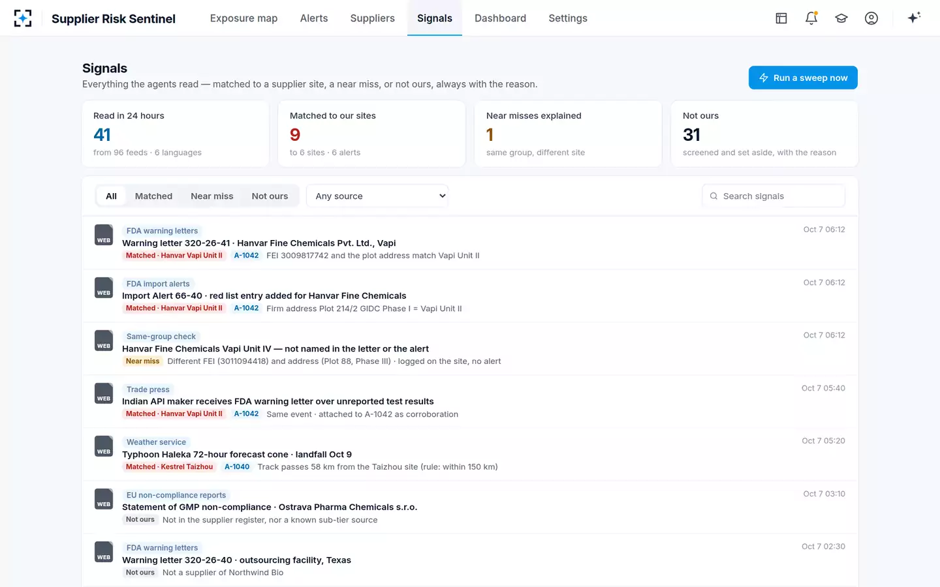Open the Read in 24 hours card

(176, 134)
